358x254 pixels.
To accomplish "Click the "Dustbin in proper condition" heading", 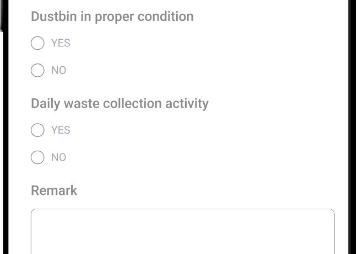I will pos(112,17).
